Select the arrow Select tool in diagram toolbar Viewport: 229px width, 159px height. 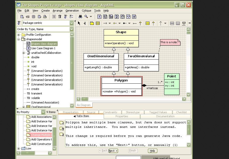pyautogui.click(x=79, y=23)
